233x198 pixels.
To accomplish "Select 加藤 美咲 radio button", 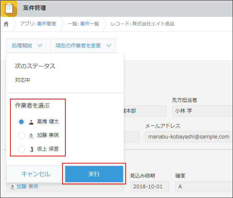I will [21, 135].
